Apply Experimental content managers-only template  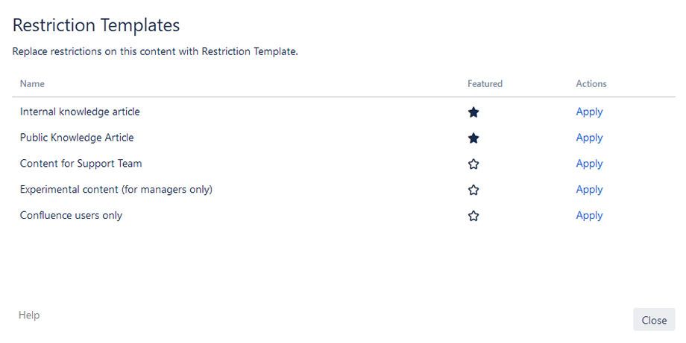click(589, 190)
